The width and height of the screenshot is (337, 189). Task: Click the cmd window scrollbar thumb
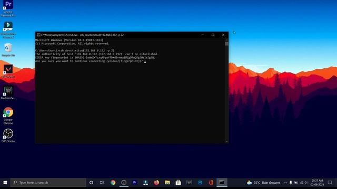(226, 44)
